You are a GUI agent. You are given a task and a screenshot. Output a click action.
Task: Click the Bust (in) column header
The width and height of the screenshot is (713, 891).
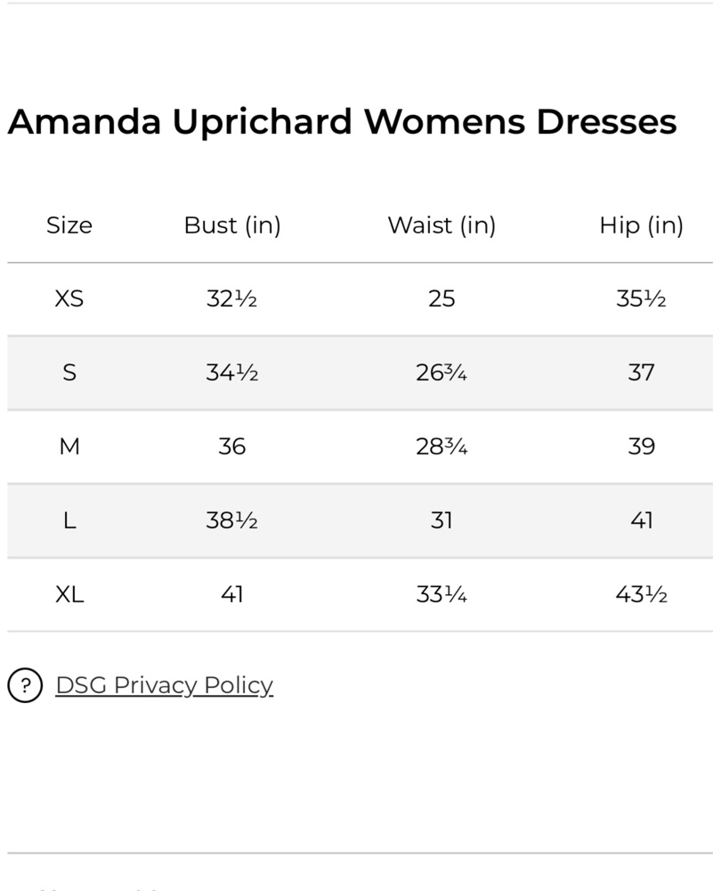point(232,225)
